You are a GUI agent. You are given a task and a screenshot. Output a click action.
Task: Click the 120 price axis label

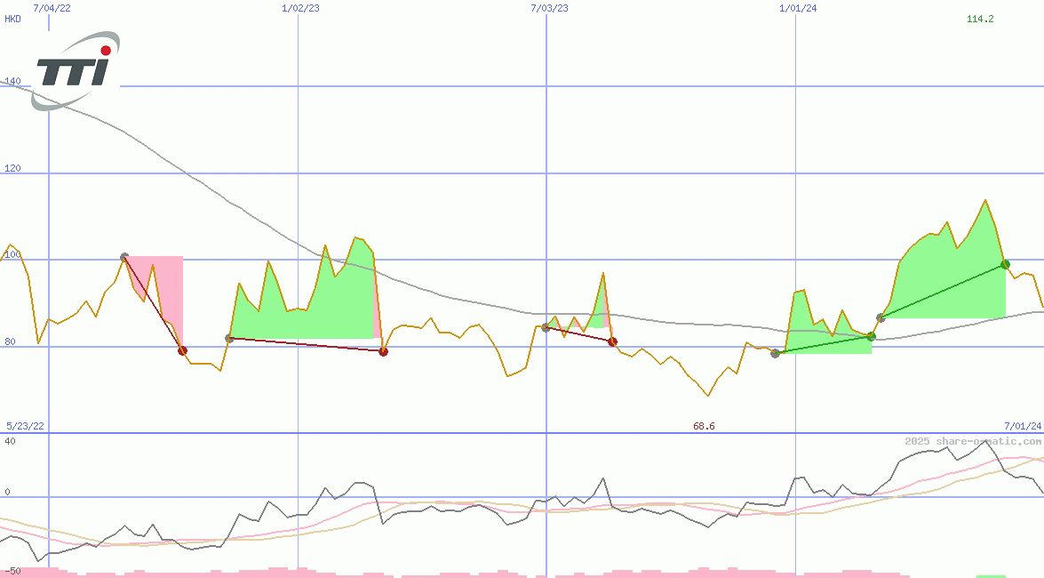click(12, 168)
